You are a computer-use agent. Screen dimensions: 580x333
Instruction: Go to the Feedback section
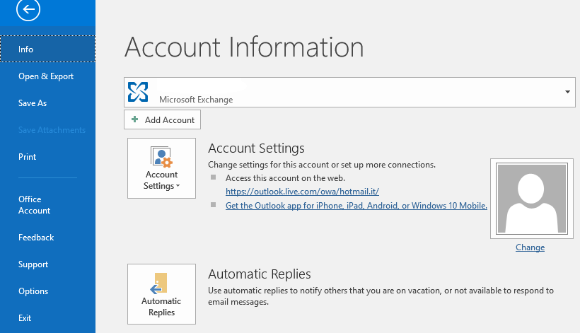tap(36, 238)
